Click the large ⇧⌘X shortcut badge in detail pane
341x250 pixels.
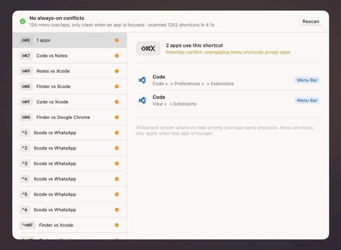click(148, 48)
